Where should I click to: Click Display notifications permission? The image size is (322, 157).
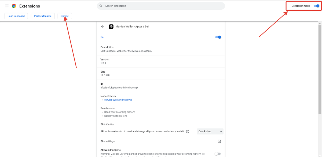coord(116,116)
